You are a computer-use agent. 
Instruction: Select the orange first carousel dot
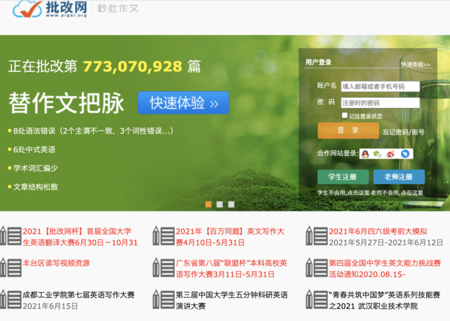tap(209, 204)
